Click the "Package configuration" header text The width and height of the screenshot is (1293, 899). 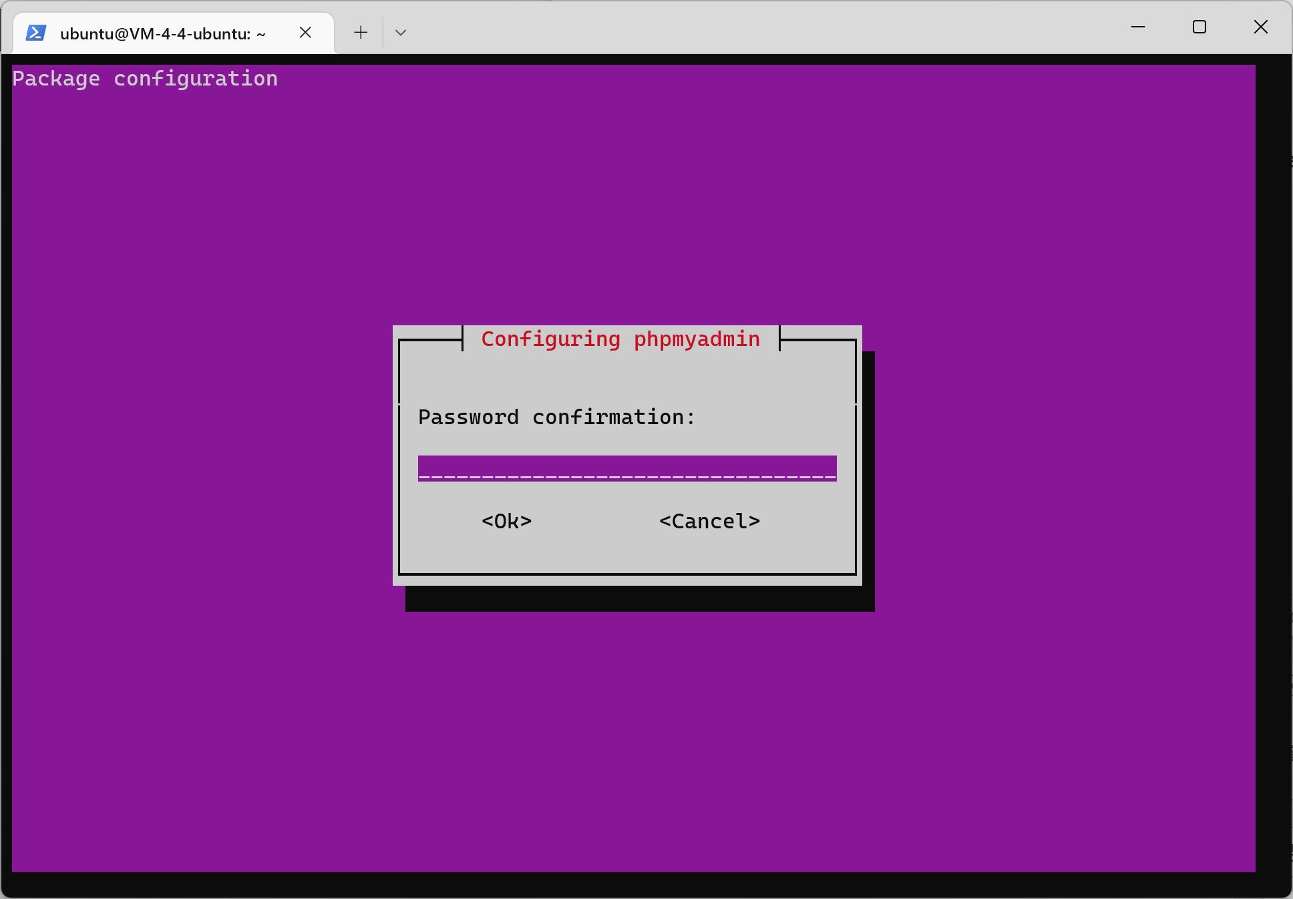[145, 79]
